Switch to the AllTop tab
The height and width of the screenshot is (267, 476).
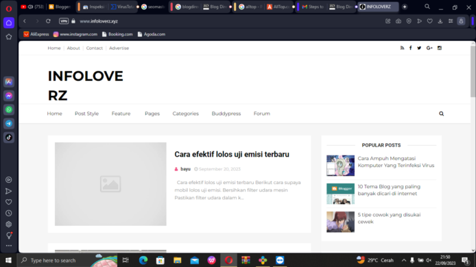pos(278,7)
